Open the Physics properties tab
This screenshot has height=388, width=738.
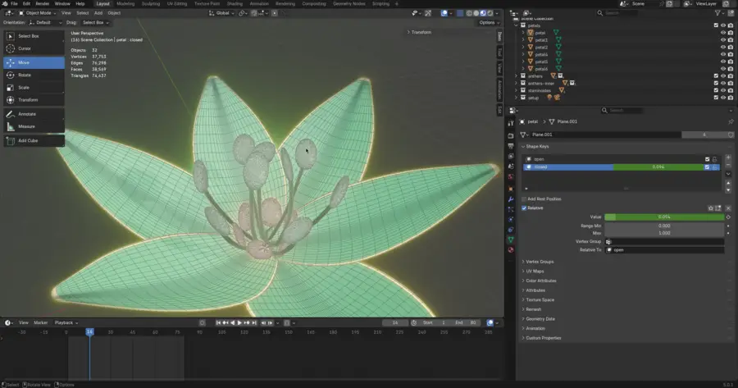pyautogui.click(x=511, y=219)
